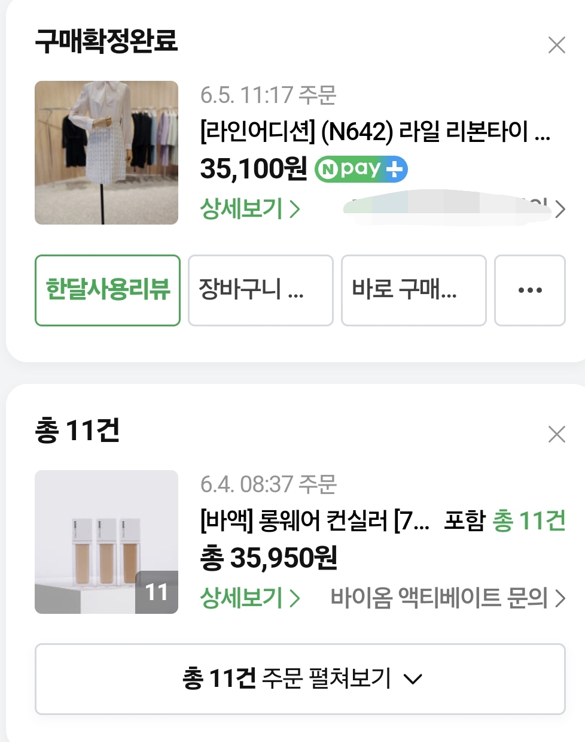Tap the Npay plus badge
This screenshot has height=742, width=585.
(361, 169)
